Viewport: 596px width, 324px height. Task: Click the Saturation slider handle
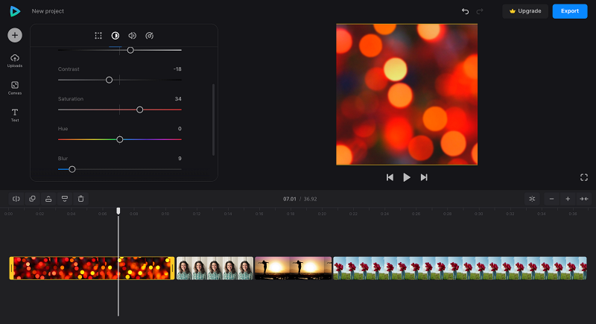[x=139, y=109]
